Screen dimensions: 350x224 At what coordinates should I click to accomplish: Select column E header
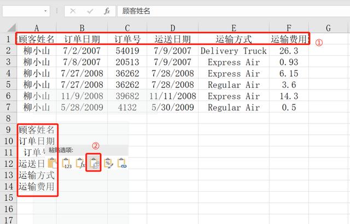(234, 28)
